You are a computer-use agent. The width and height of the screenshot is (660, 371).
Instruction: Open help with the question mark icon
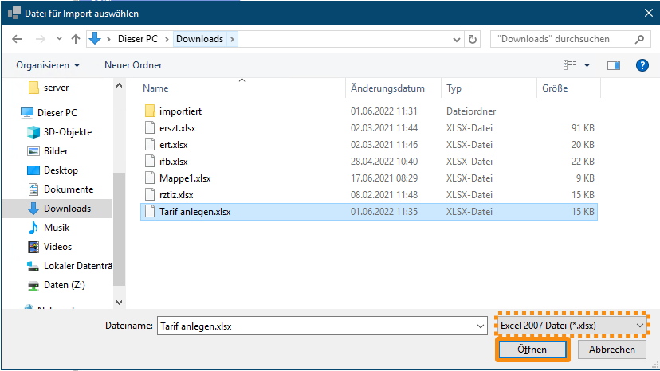642,65
